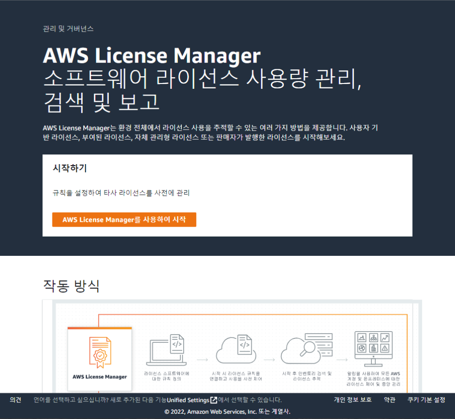
Task: Click the 시작 시 라이선스 규칙을 연결 caption
Action: (x=236, y=376)
